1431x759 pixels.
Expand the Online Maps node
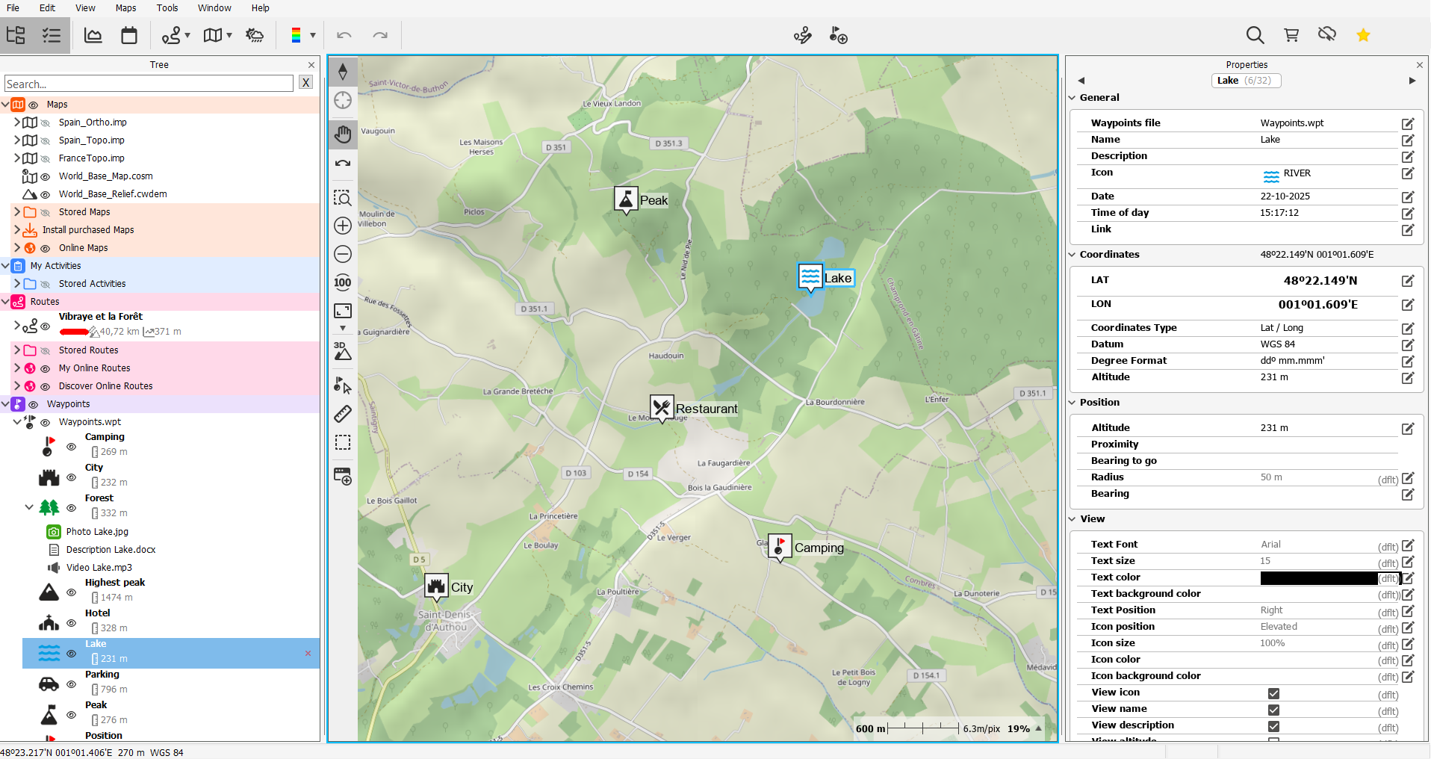coord(17,248)
